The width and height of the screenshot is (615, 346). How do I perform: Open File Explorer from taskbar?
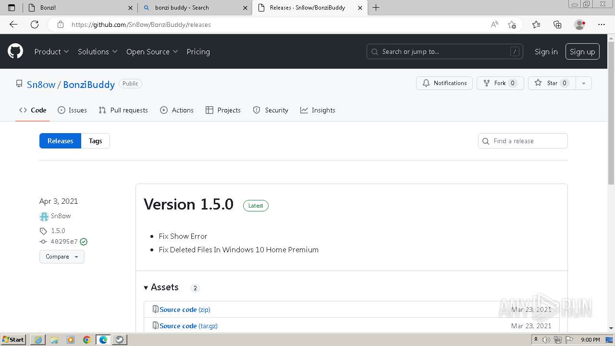54,340
